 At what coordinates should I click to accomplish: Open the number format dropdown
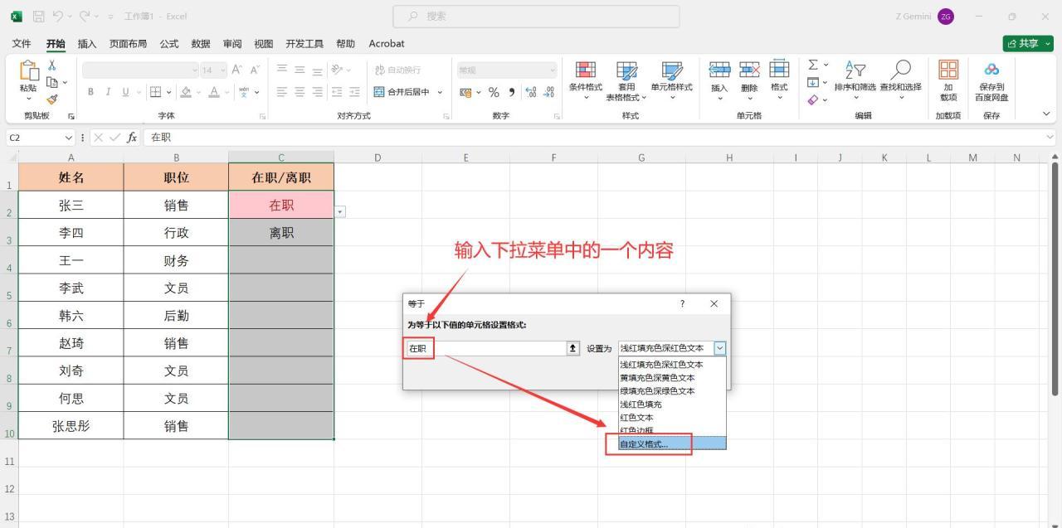coord(553,70)
